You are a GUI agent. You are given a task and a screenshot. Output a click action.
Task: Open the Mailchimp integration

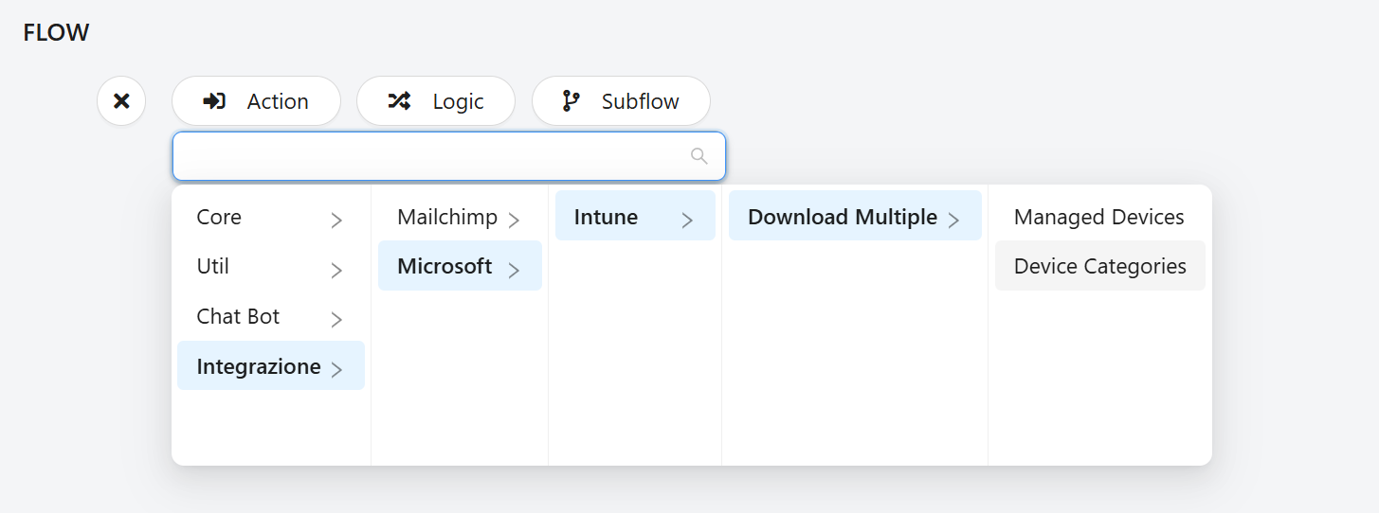pyautogui.click(x=460, y=218)
